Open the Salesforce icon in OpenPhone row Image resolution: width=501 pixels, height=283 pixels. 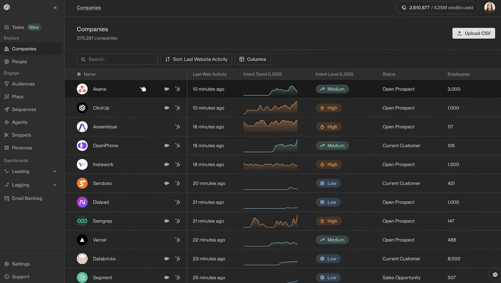pyautogui.click(x=167, y=146)
